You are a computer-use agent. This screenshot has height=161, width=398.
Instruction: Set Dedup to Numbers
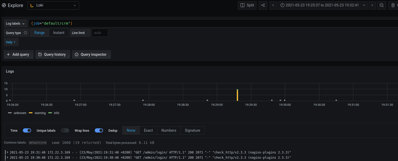coord(169,130)
